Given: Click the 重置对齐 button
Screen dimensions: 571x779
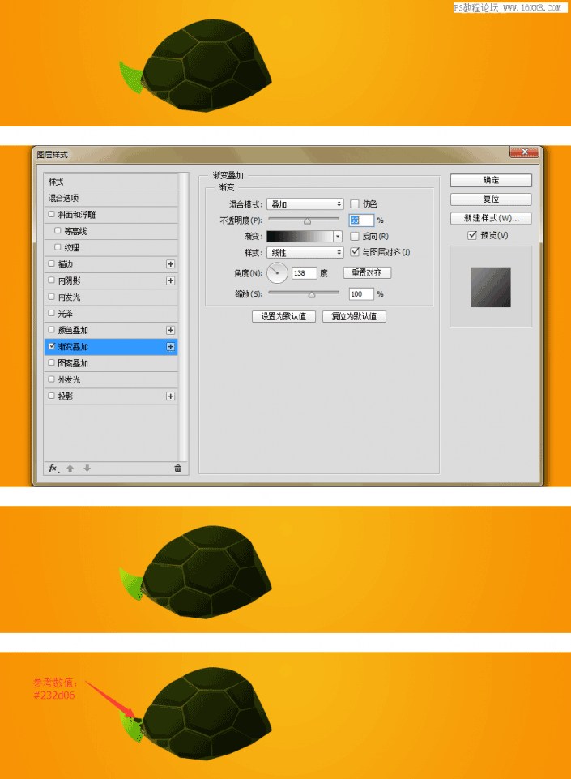Looking at the screenshot, I should point(366,273).
